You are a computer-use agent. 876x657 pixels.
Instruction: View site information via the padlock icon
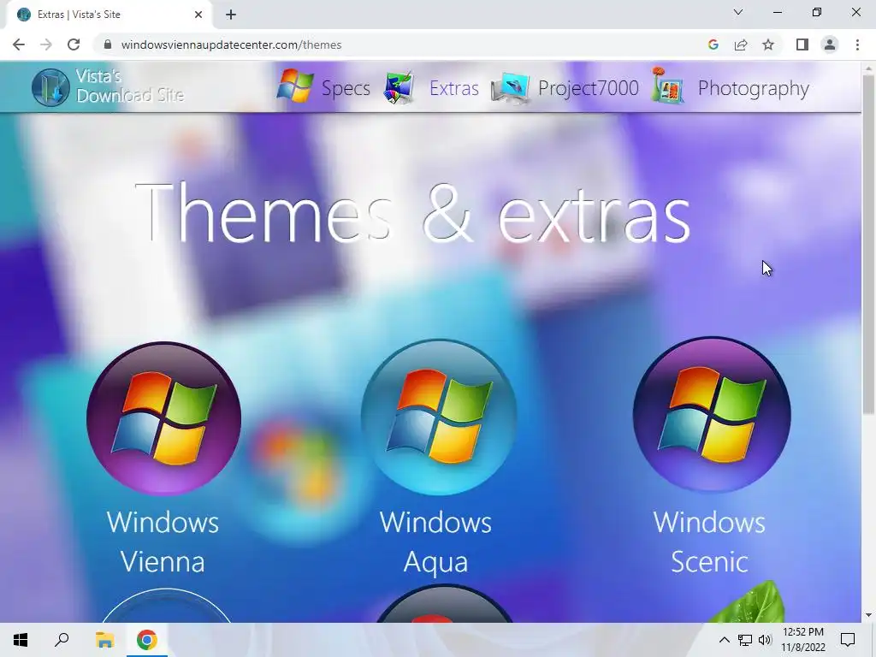point(108,44)
